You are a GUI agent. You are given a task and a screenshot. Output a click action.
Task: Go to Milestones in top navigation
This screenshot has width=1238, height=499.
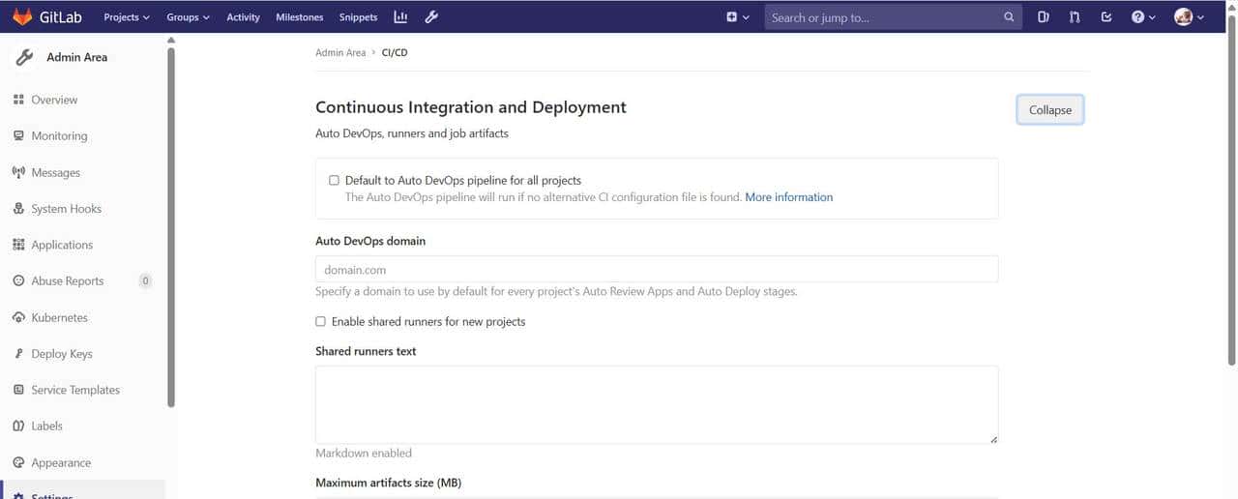(x=300, y=16)
